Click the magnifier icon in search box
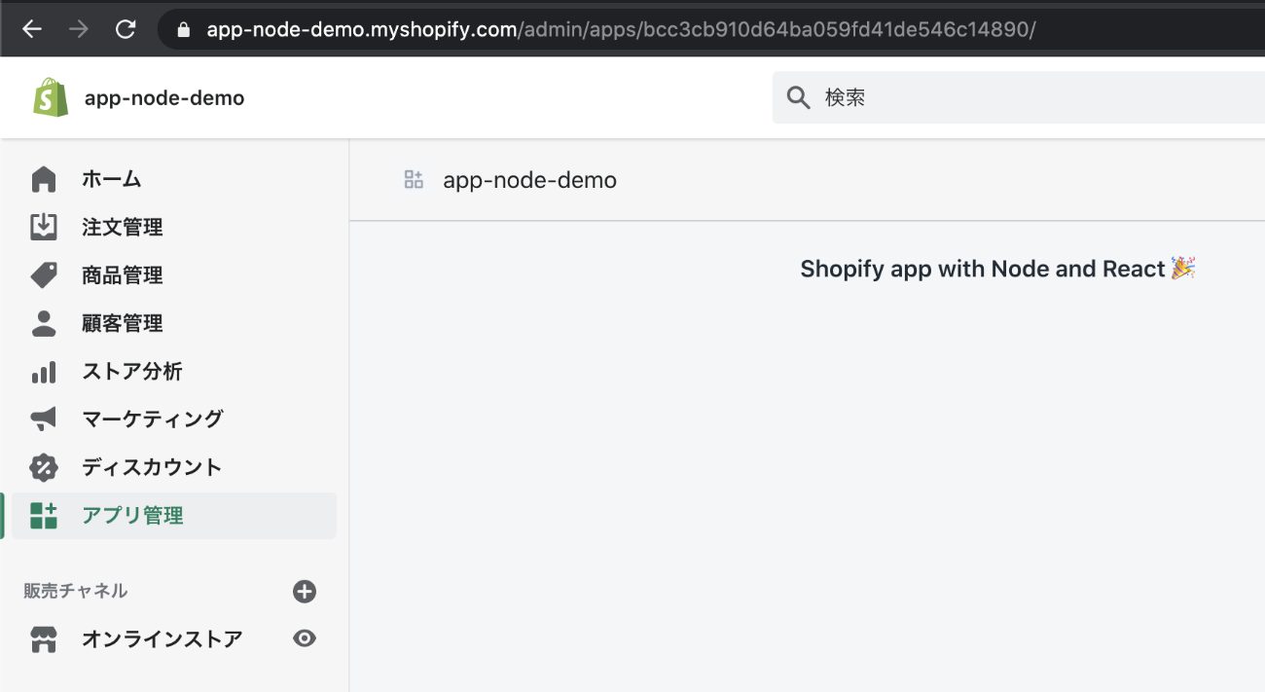Image resolution: width=1265 pixels, height=692 pixels. (798, 97)
